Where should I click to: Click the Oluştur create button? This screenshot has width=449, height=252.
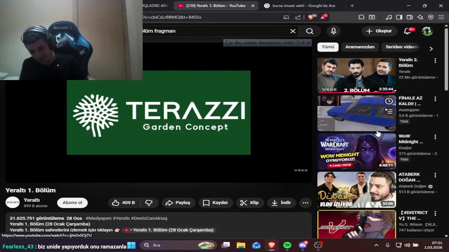pos(379,31)
